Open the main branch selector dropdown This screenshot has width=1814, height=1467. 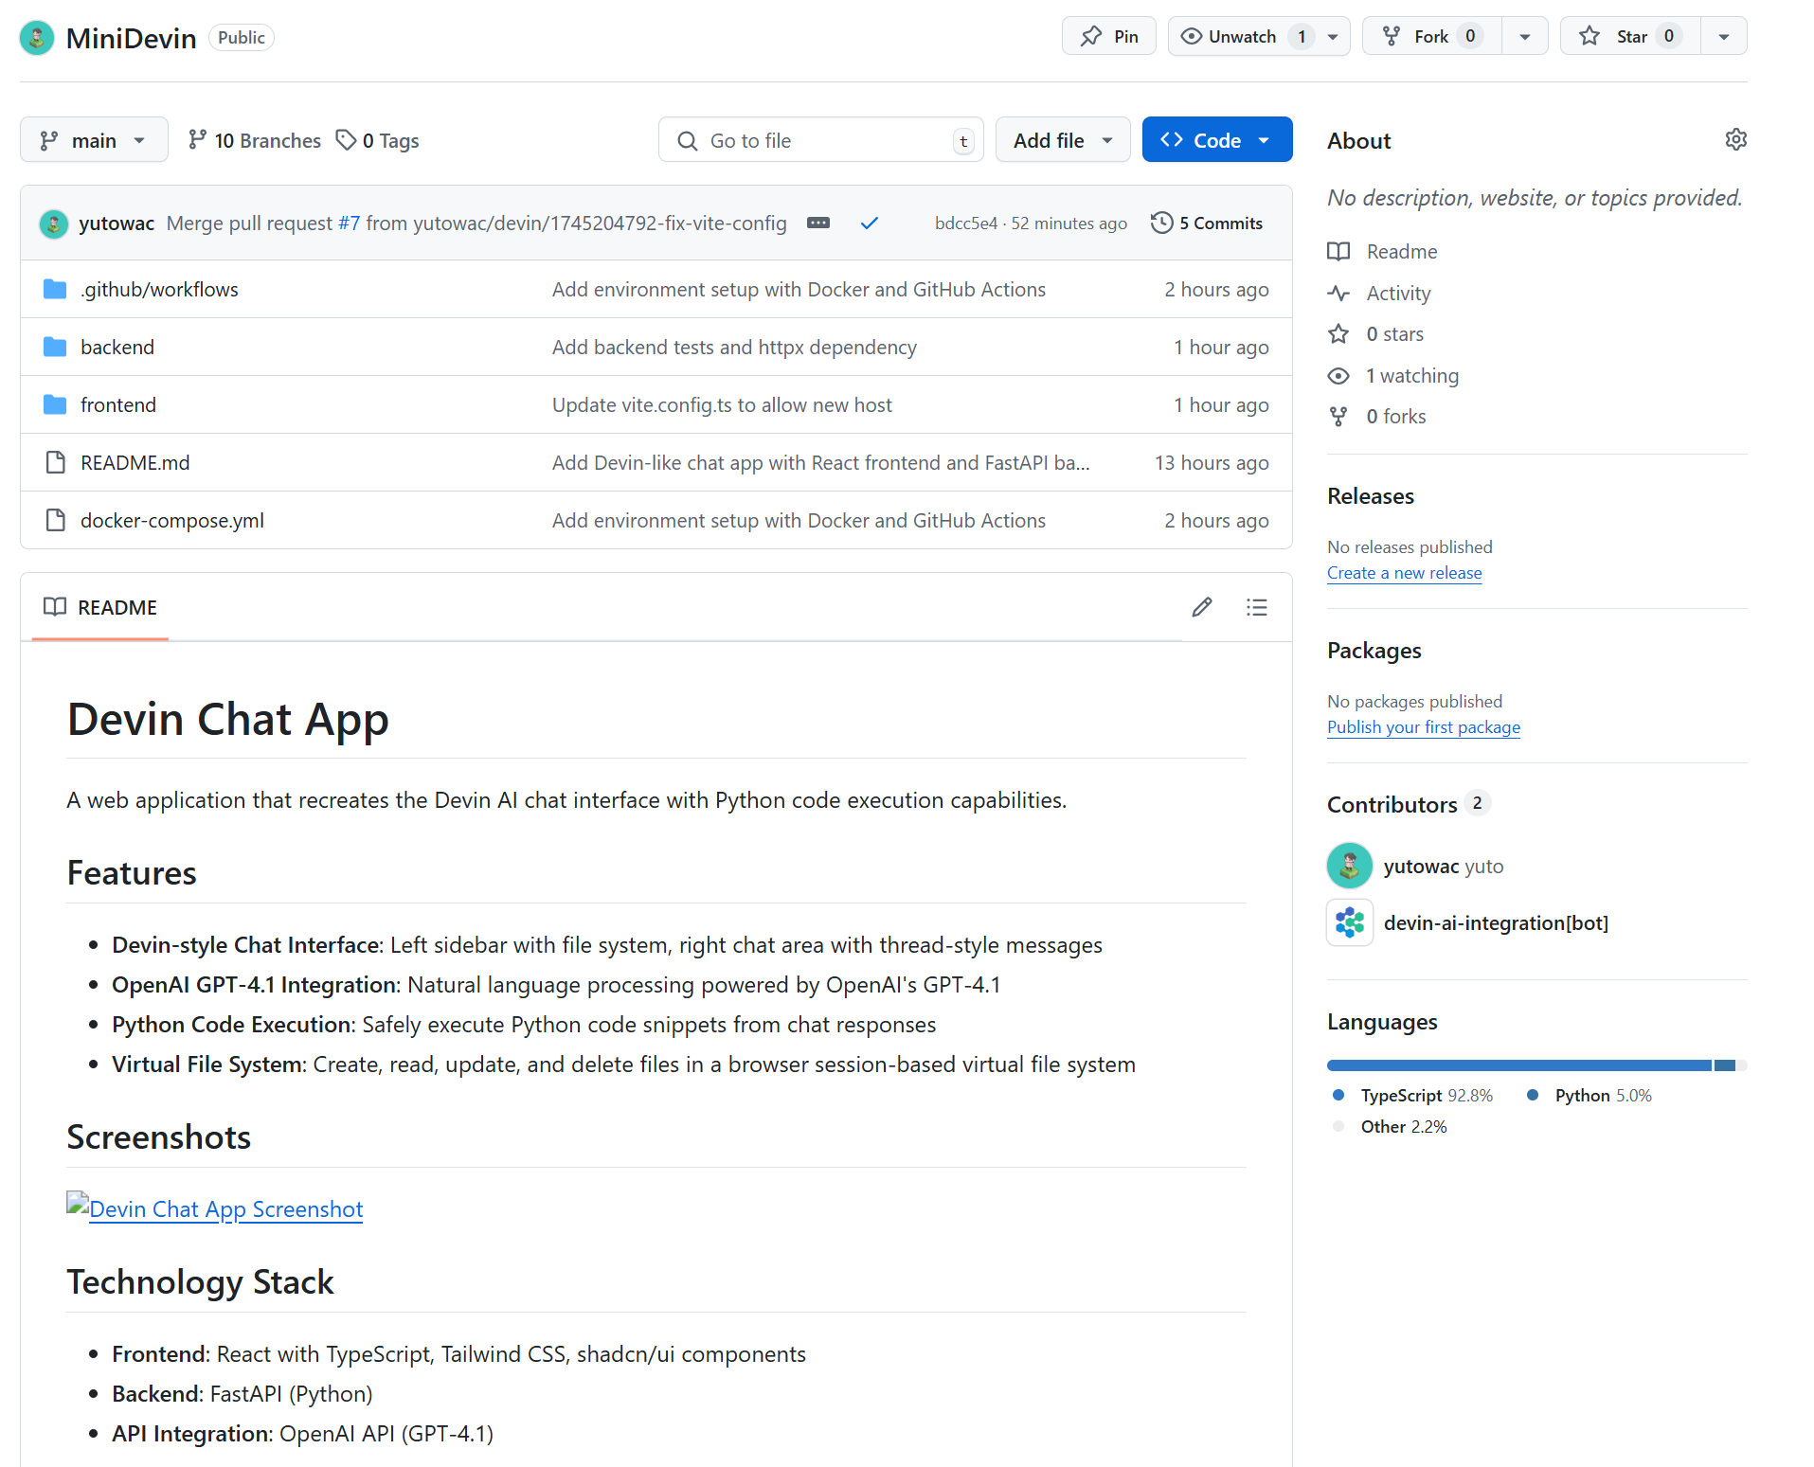tap(94, 140)
